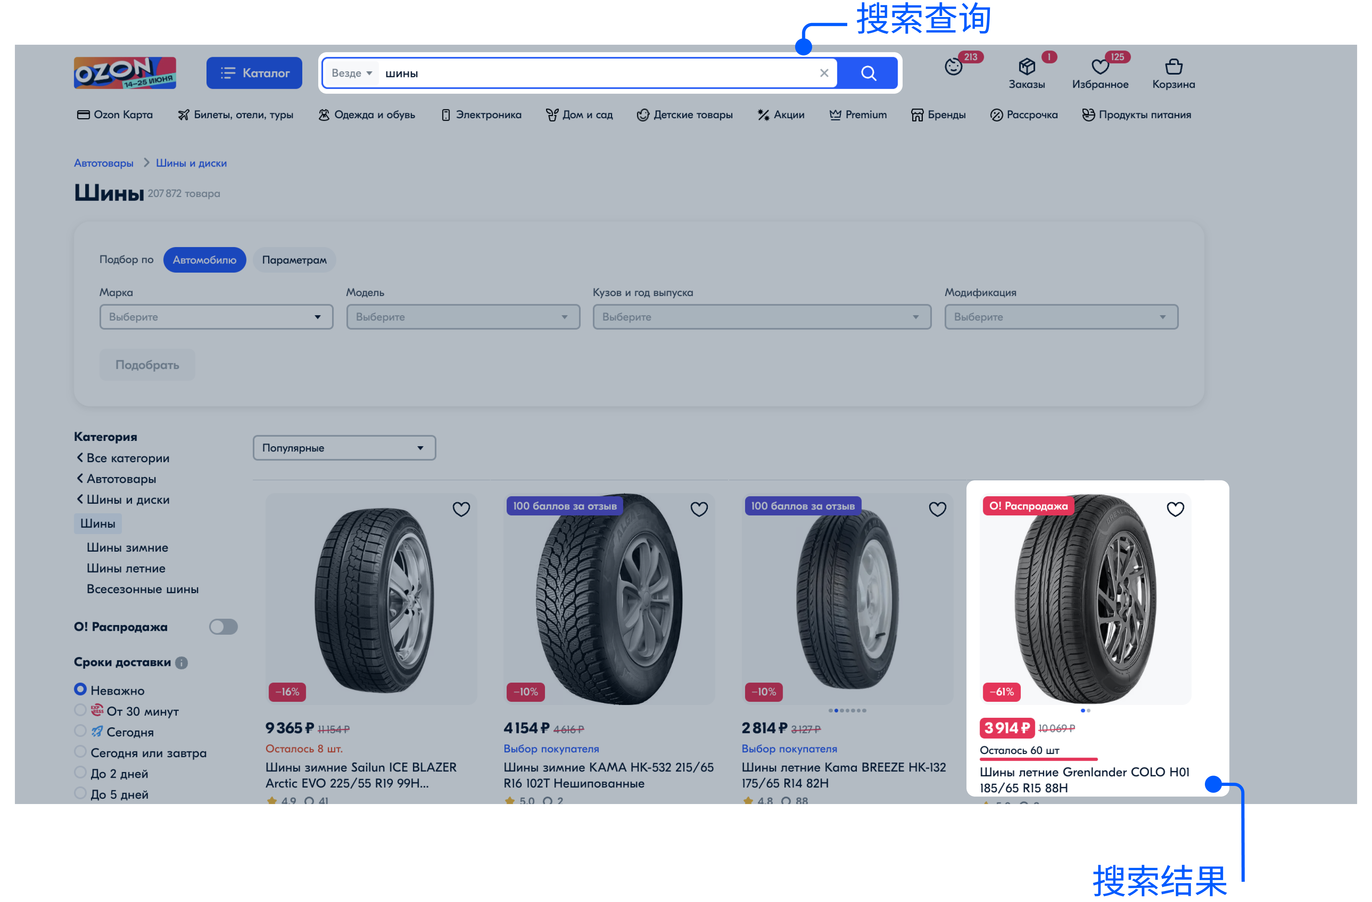Click the Осталось 60 шт stock progress bar
Image resolution: width=1372 pixels, height=902 pixels.
point(1039,759)
